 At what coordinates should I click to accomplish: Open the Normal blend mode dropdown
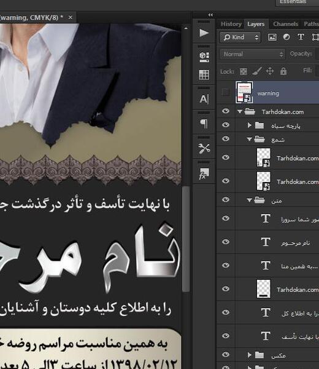252,54
